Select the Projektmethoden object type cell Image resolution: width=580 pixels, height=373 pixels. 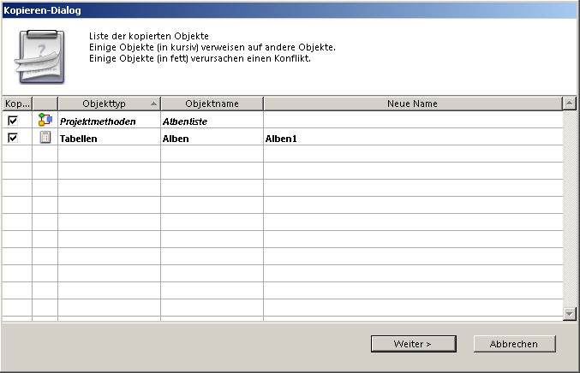coord(109,121)
